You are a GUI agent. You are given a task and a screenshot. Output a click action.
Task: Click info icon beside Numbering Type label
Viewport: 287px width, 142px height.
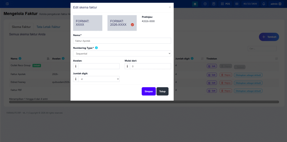[x=96, y=48]
